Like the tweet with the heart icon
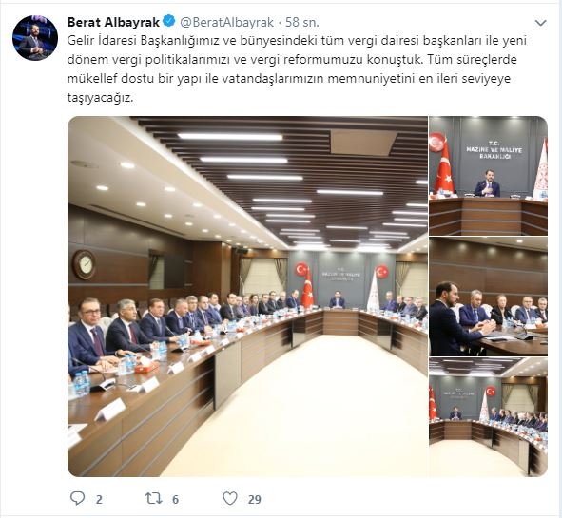 click(230, 498)
